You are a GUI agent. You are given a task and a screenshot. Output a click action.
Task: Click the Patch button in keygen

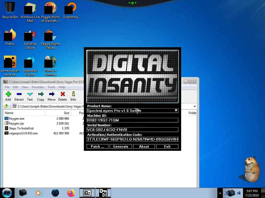[x=98, y=146]
